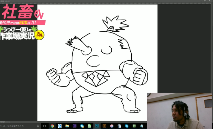Switch to After Effects in taskbar

pos(75,126)
